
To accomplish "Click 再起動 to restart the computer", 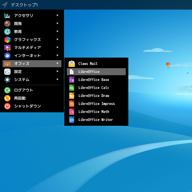I will 20,98.
